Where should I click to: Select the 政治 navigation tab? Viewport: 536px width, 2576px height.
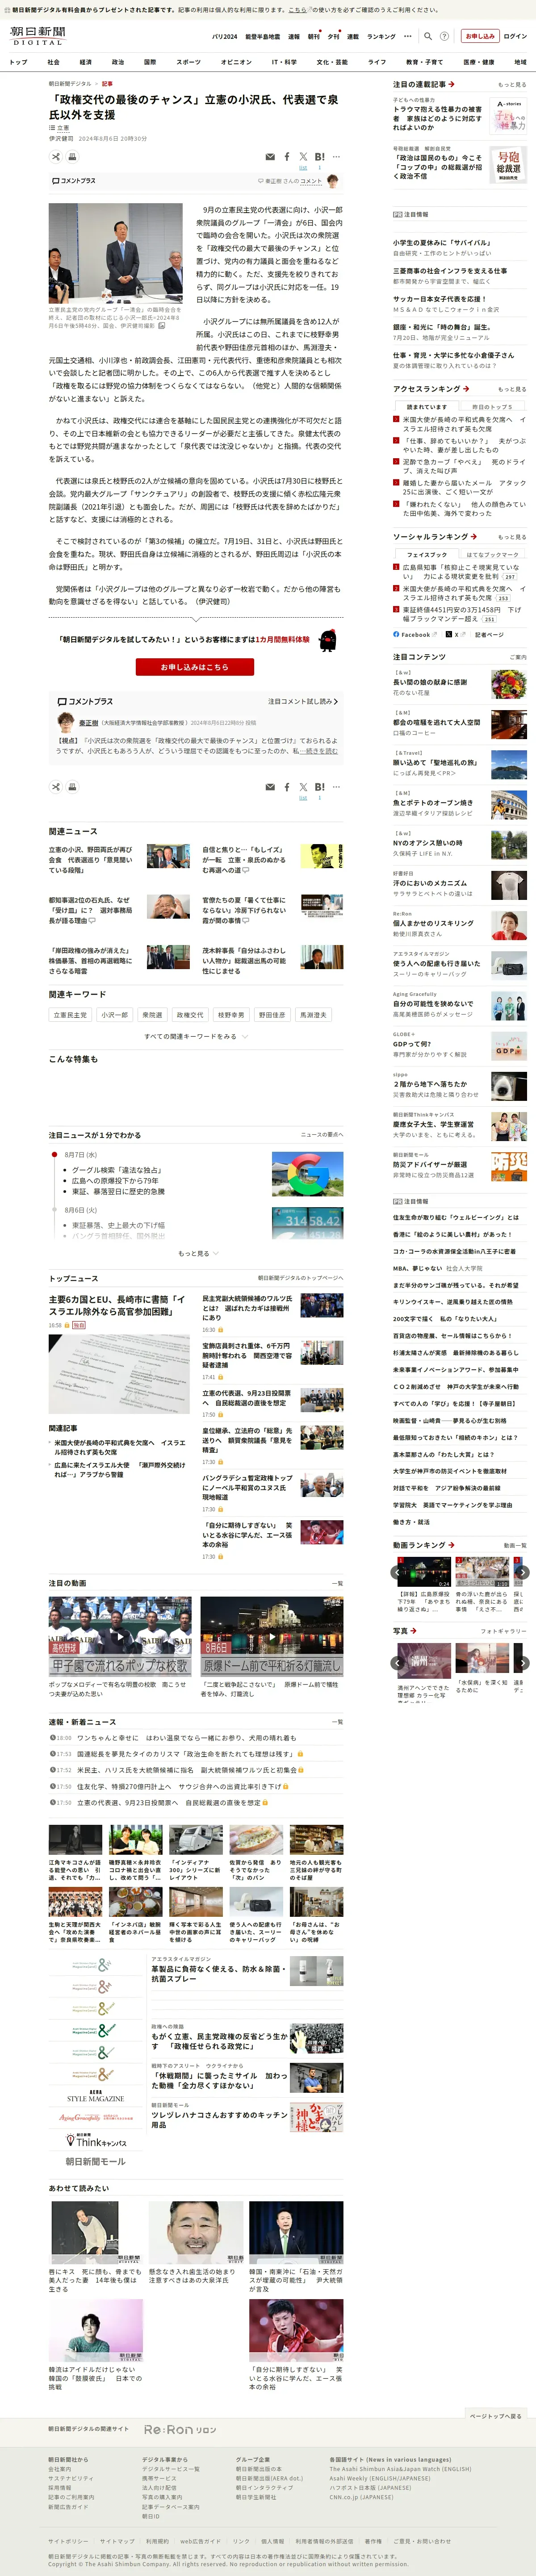117,62
